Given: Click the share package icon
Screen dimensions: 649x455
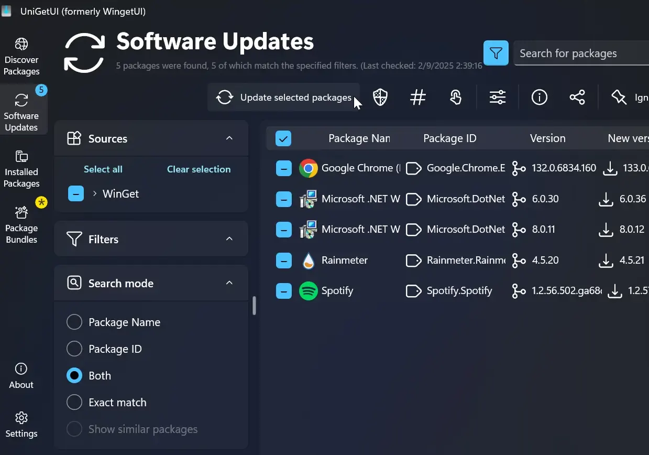Looking at the screenshot, I should click(x=577, y=97).
